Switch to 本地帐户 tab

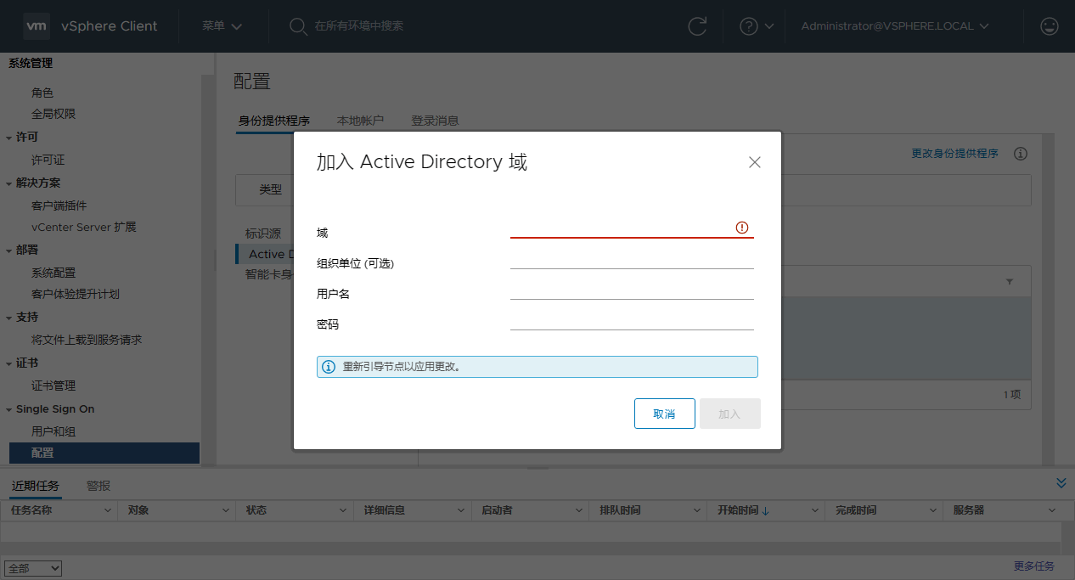pyautogui.click(x=360, y=121)
